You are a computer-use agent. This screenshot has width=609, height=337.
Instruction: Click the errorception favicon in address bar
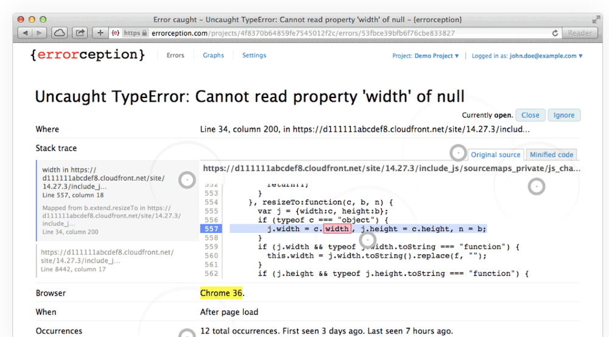(x=115, y=33)
